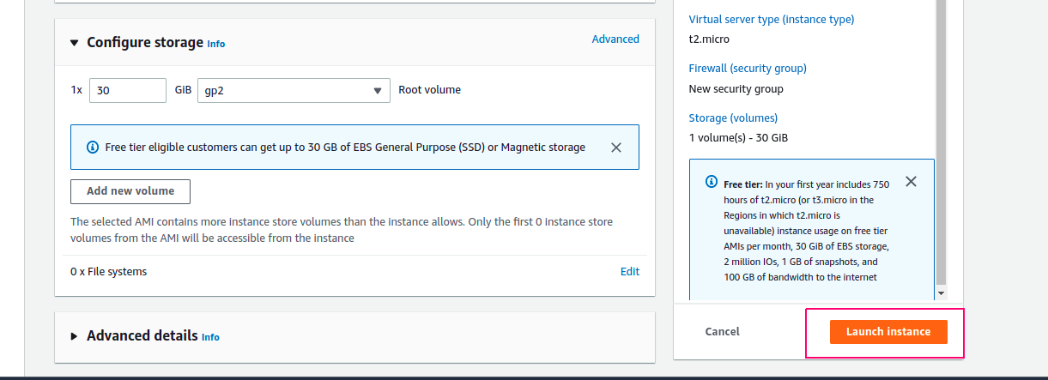Go to Firewall (security group) settings

(x=748, y=68)
